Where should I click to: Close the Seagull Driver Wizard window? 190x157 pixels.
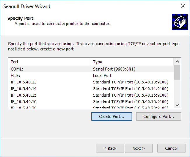pyautogui.click(x=183, y=6)
